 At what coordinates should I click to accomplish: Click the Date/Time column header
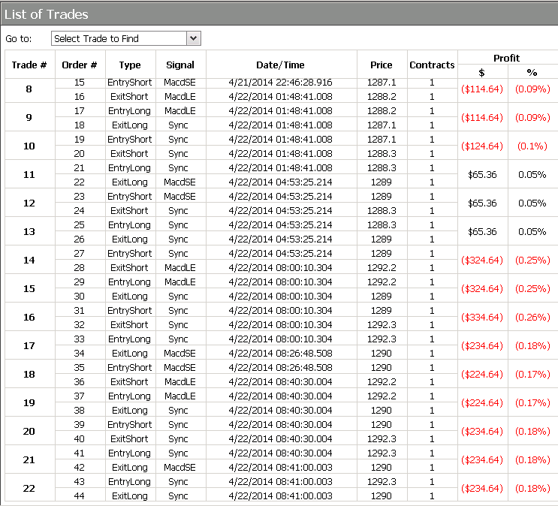[x=280, y=65]
